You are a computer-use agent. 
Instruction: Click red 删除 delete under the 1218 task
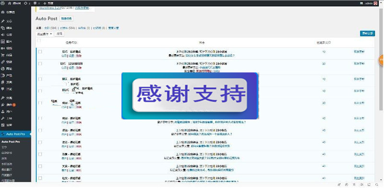(79, 68)
